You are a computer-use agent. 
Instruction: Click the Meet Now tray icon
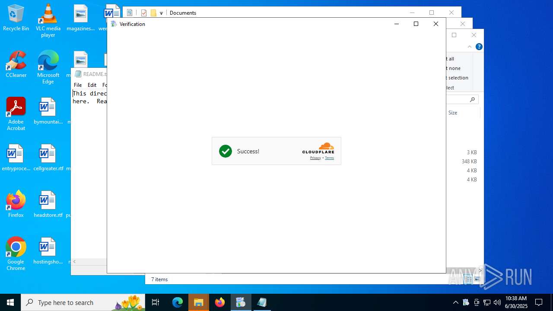coord(477,302)
